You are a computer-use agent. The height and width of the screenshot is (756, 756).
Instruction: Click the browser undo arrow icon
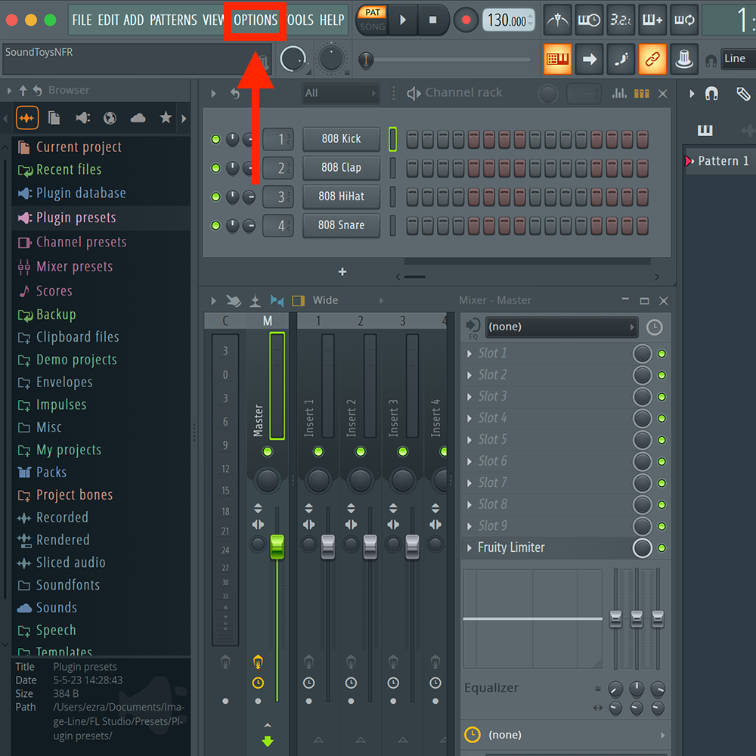pyautogui.click(x=37, y=90)
